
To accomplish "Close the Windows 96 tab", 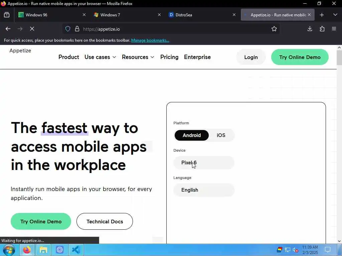I will (x=84, y=15).
